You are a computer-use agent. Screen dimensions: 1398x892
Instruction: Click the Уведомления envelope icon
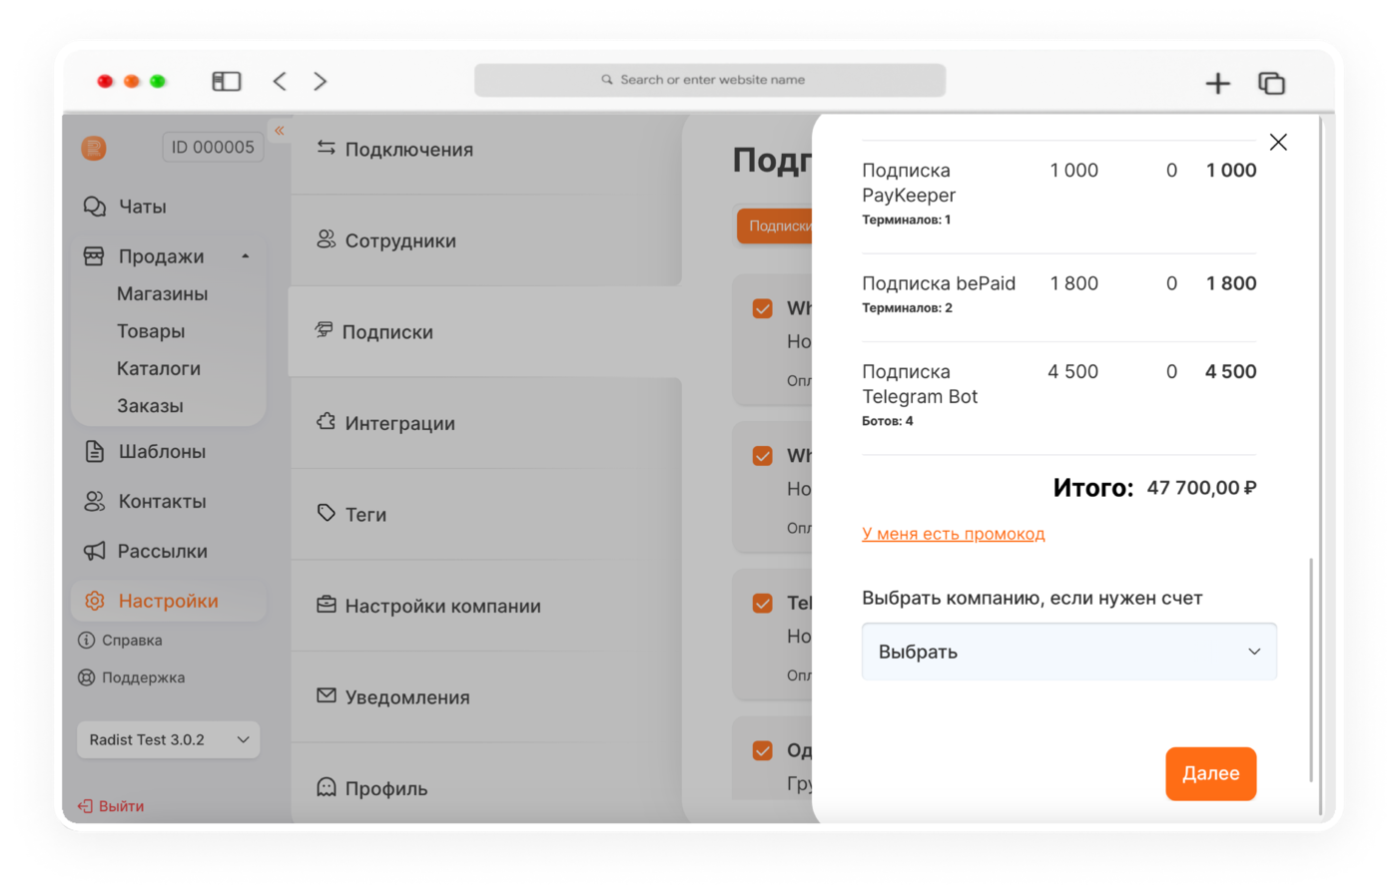[327, 695]
